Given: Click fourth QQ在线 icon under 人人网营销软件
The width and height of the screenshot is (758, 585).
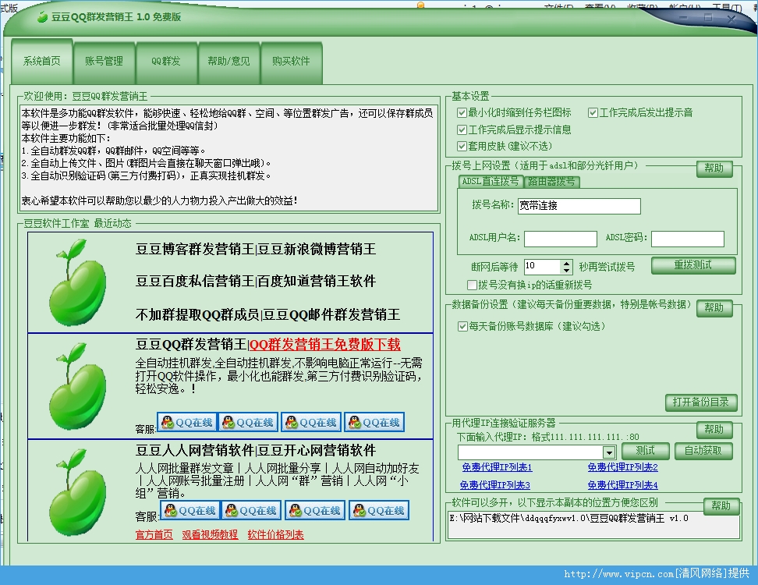Looking at the screenshot, I should [x=379, y=511].
